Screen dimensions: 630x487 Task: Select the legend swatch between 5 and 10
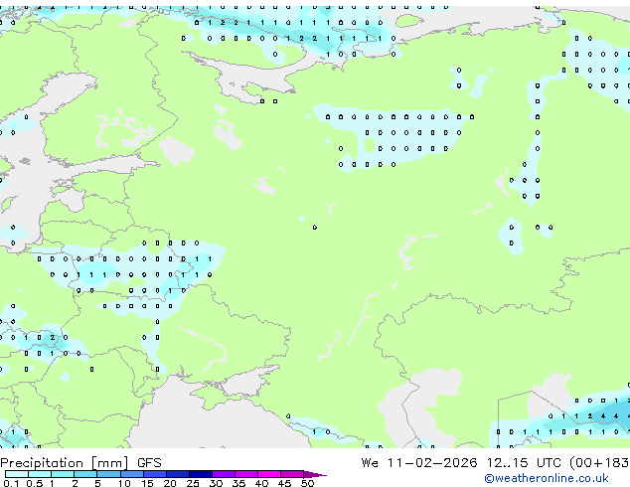(x=108, y=474)
